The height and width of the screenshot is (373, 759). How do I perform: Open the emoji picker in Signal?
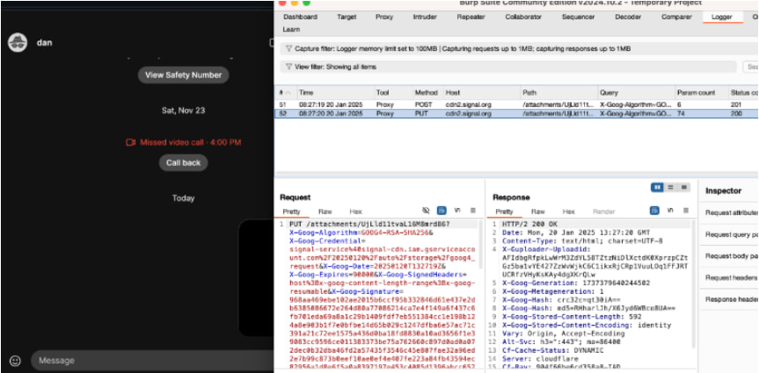[16, 361]
